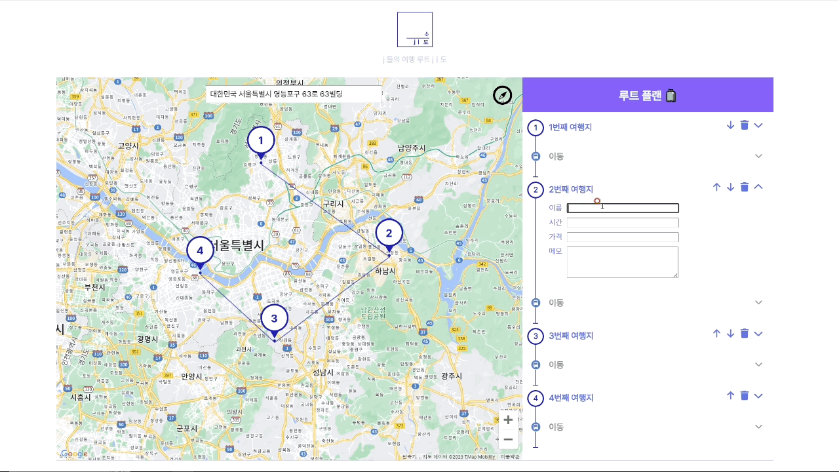Image resolution: width=839 pixels, height=472 pixels.
Task: Click the map address search box
Action: 294,94
